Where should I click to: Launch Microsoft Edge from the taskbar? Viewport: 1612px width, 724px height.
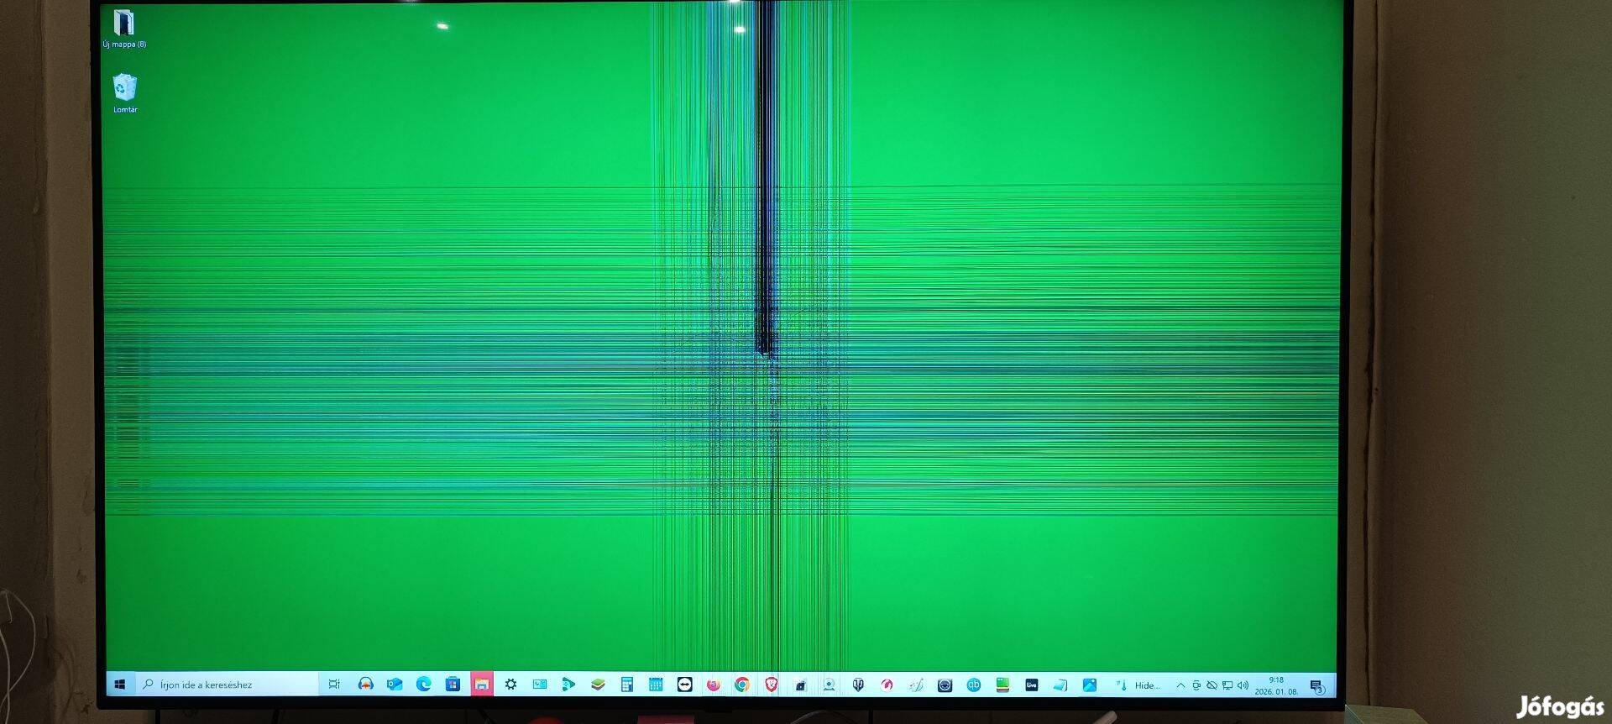coord(423,685)
